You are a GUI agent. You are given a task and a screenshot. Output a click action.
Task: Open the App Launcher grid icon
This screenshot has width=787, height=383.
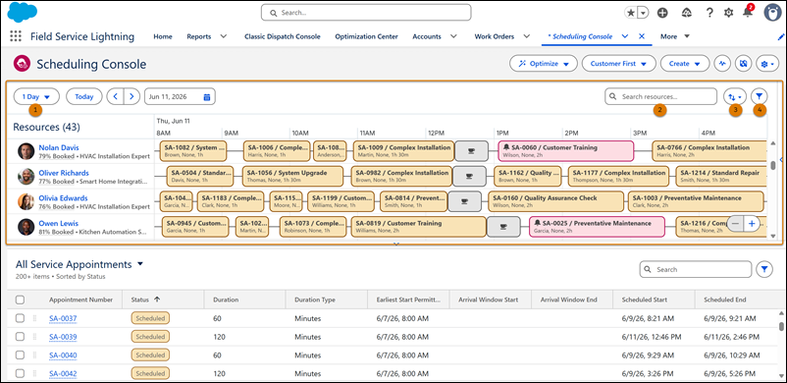16,36
